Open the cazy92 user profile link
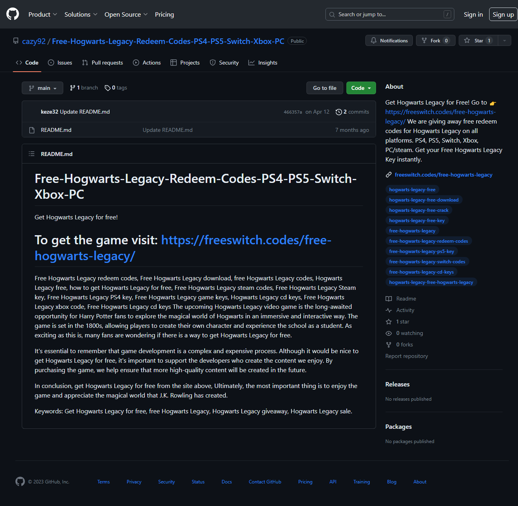 34,41
